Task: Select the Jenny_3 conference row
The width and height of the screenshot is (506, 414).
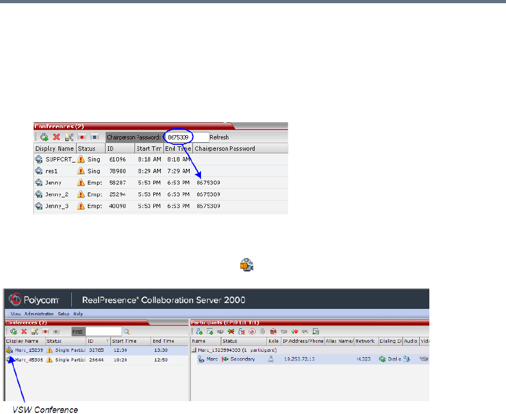Action: click(161, 206)
